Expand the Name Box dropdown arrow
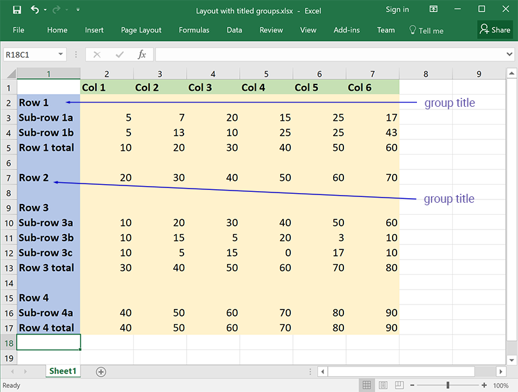Image resolution: width=518 pixels, height=392 pixels. point(61,54)
